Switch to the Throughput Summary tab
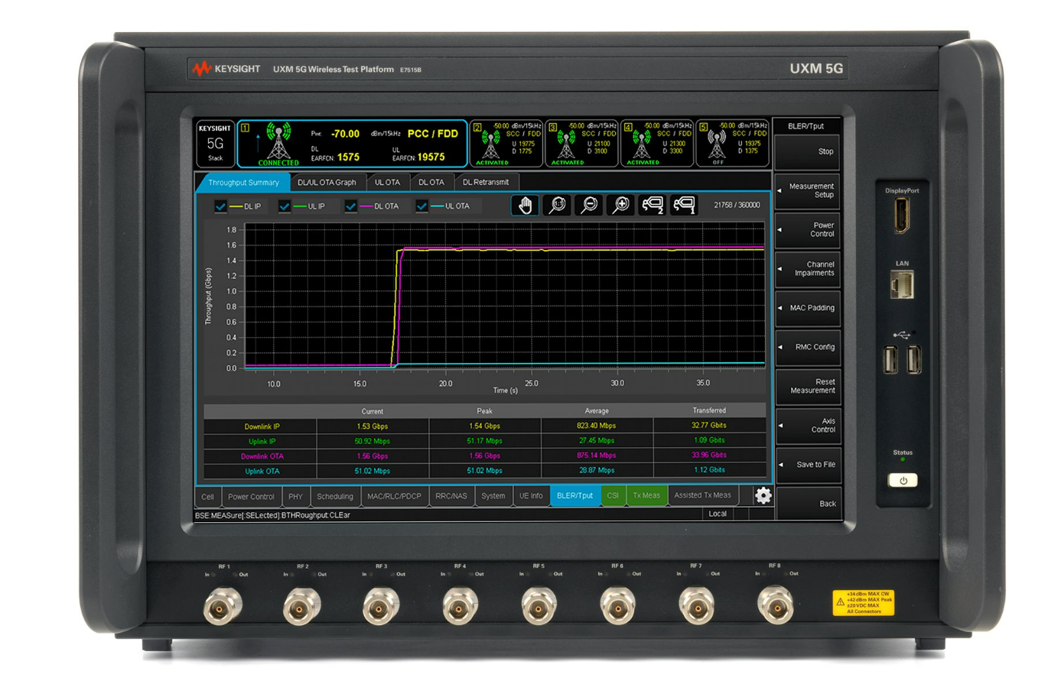This screenshot has height=681, width=1048. [243, 183]
